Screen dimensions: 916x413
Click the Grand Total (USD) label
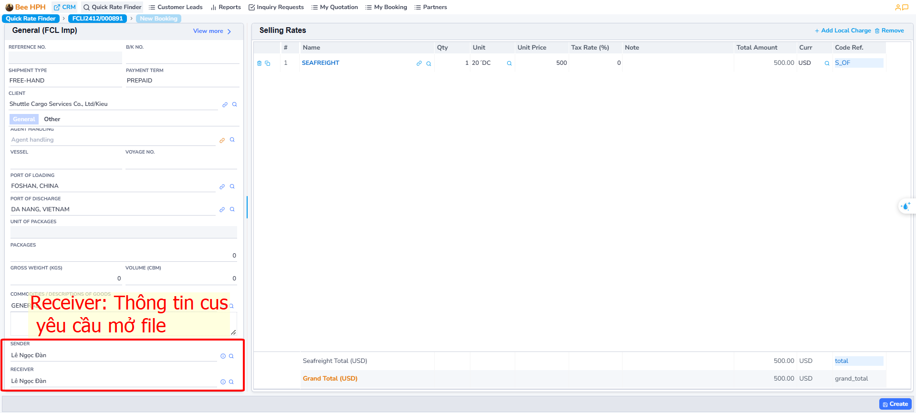coord(330,379)
